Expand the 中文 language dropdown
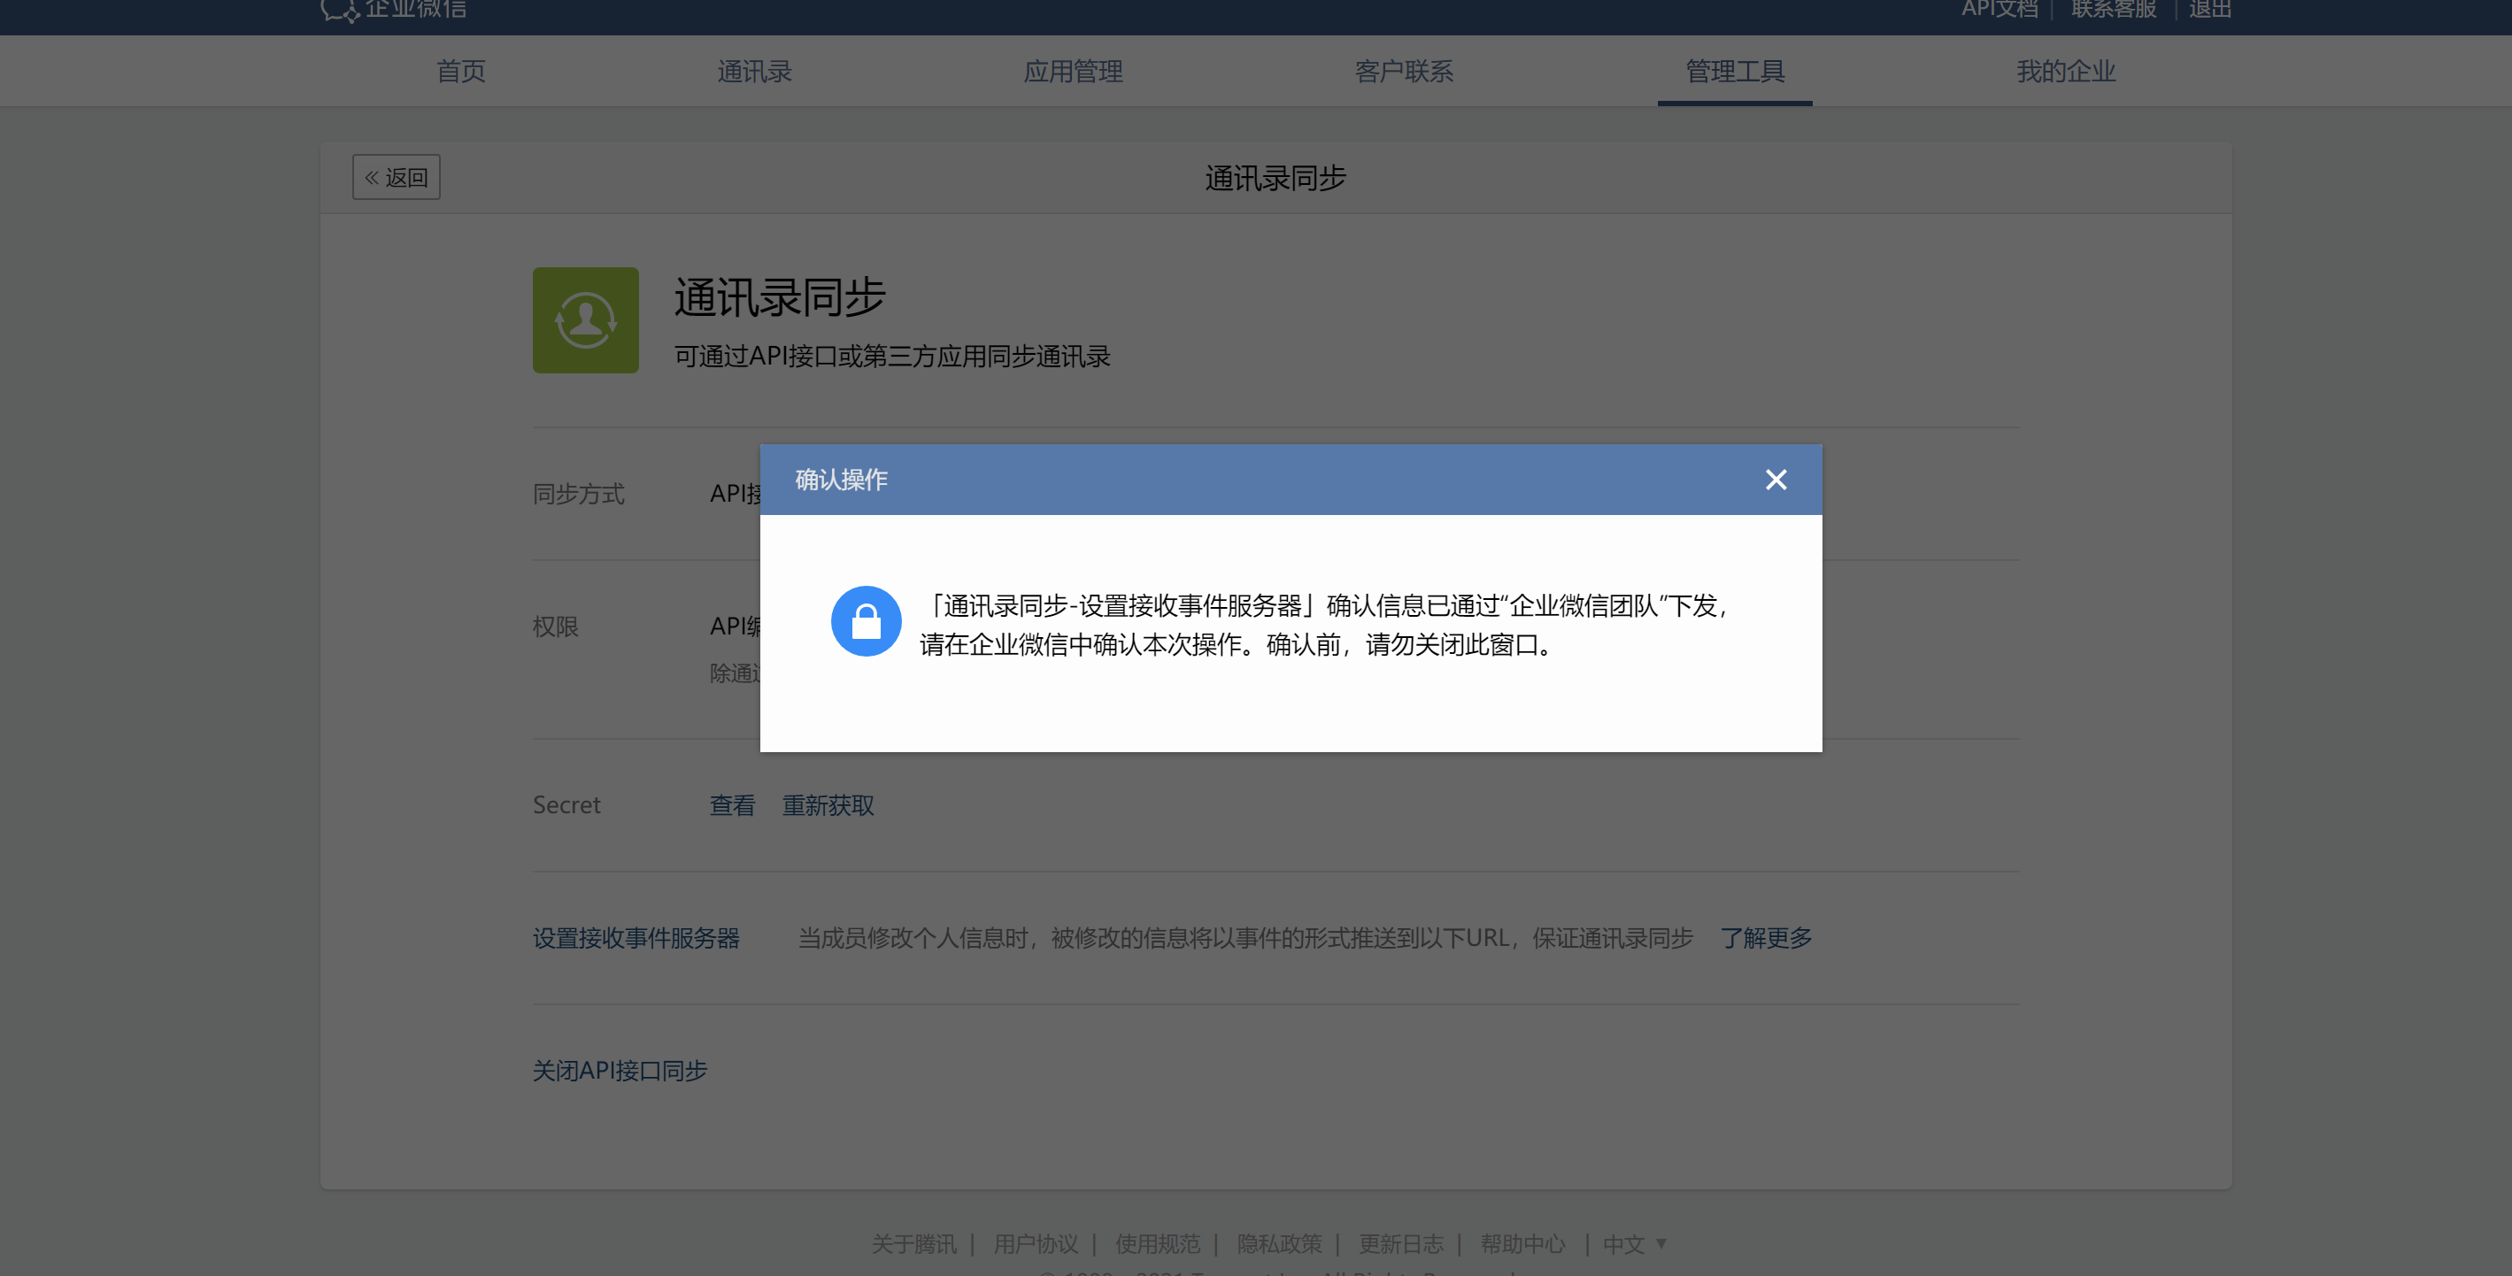Screen dimensions: 2512x1276 [x=1633, y=1244]
